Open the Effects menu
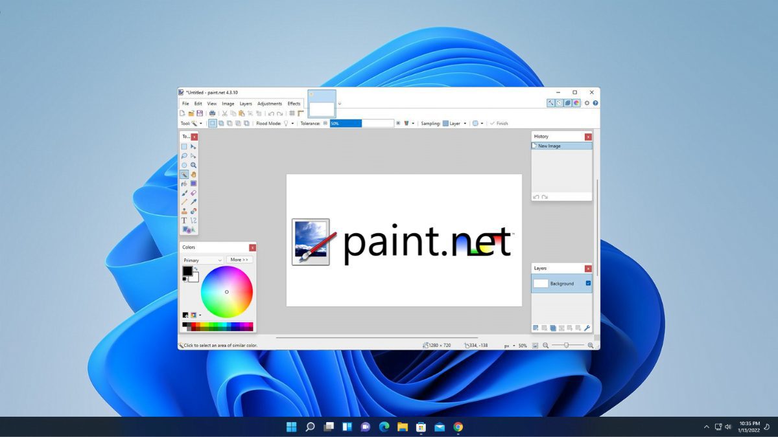Viewport: 778px width, 437px height. [294, 104]
